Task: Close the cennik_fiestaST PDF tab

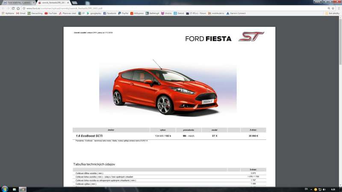Action: [68, 3]
